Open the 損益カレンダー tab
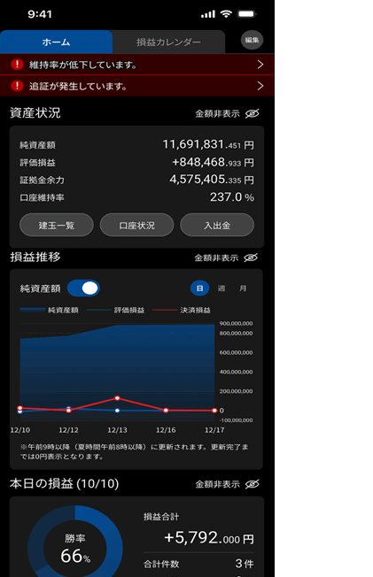This screenshot has height=577, width=373. [169, 42]
